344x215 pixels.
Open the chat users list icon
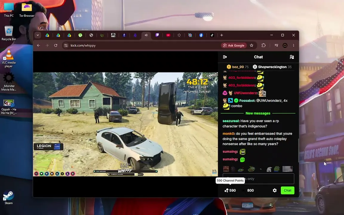click(292, 57)
